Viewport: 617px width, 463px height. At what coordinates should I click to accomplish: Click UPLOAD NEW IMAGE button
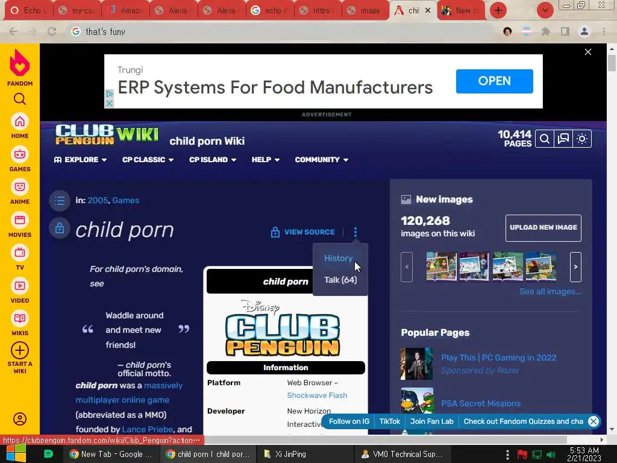(x=543, y=227)
